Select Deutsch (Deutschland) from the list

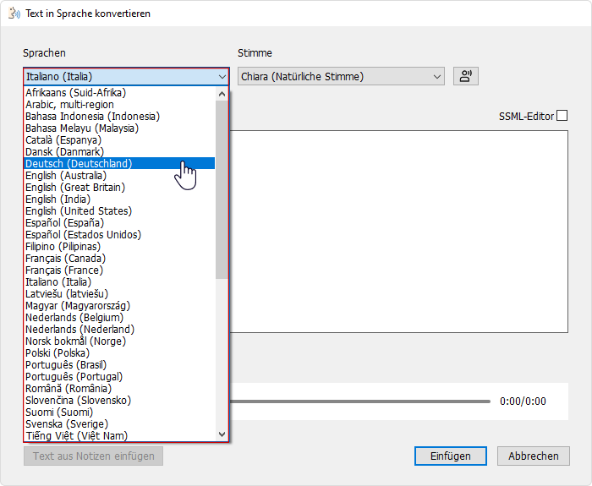click(79, 163)
